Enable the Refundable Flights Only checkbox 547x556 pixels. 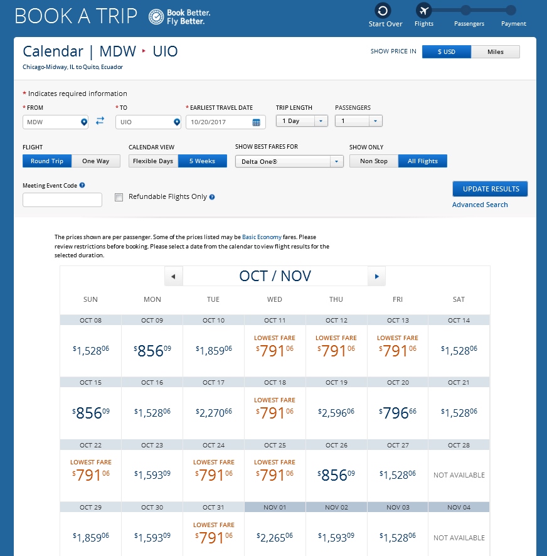pos(119,197)
